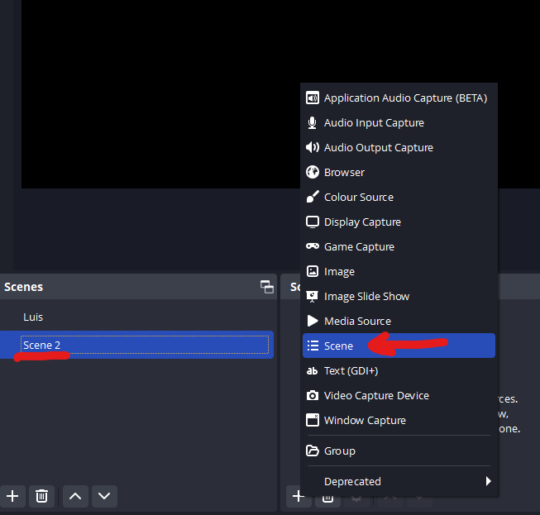The image size is (540, 515).
Task: Click the camera icon for Video Capture Device
Action: click(313, 395)
